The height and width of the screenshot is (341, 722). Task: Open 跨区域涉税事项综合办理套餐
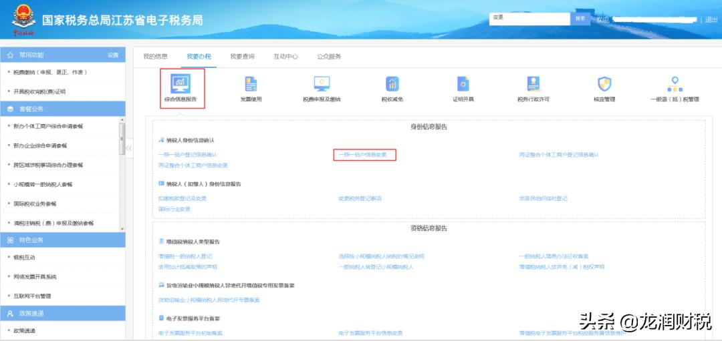(48, 165)
